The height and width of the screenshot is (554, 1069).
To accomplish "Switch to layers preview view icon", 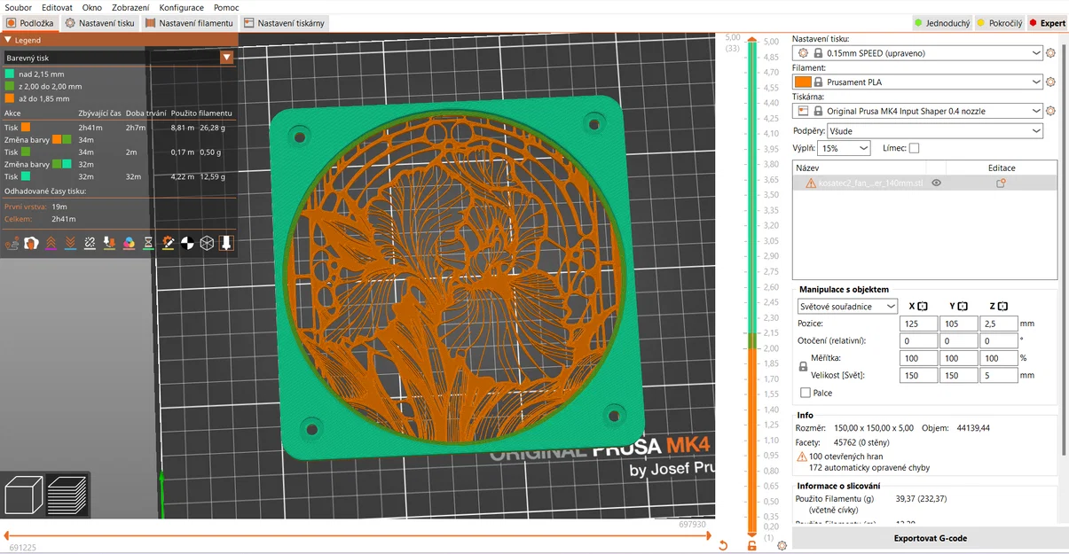I will 67,495.
